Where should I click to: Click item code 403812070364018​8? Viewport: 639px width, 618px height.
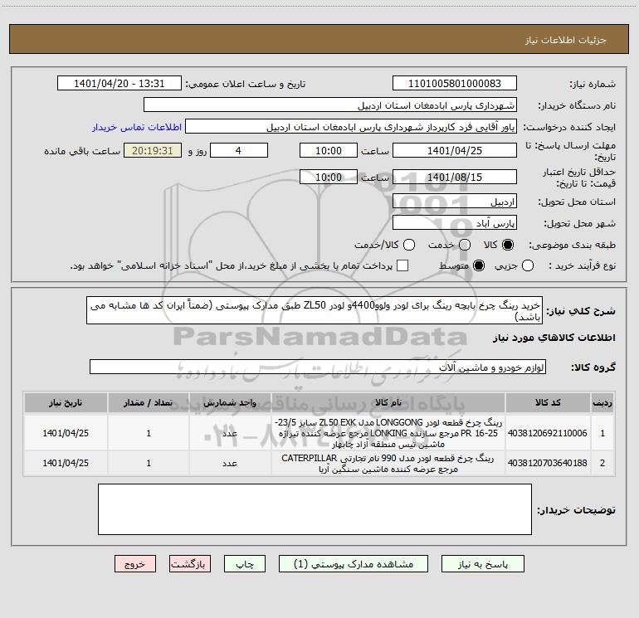coord(548,463)
